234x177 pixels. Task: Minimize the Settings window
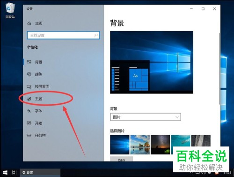tap(191, 9)
